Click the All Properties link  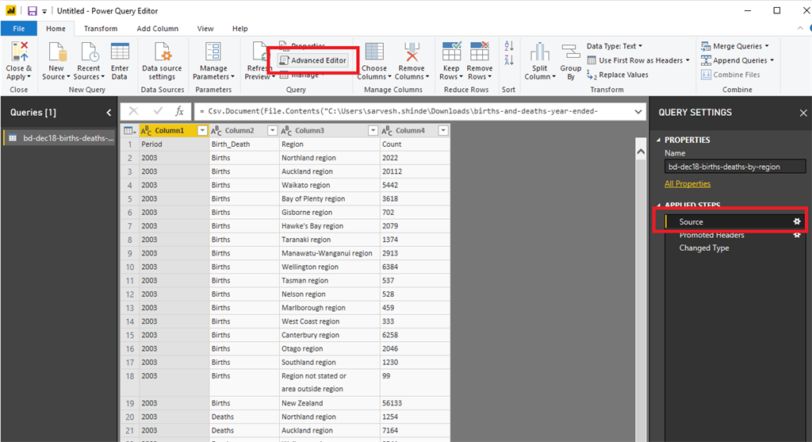point(688,184)
